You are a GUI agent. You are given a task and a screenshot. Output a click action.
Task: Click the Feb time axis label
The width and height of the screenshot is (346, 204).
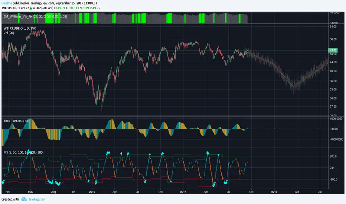8,192
